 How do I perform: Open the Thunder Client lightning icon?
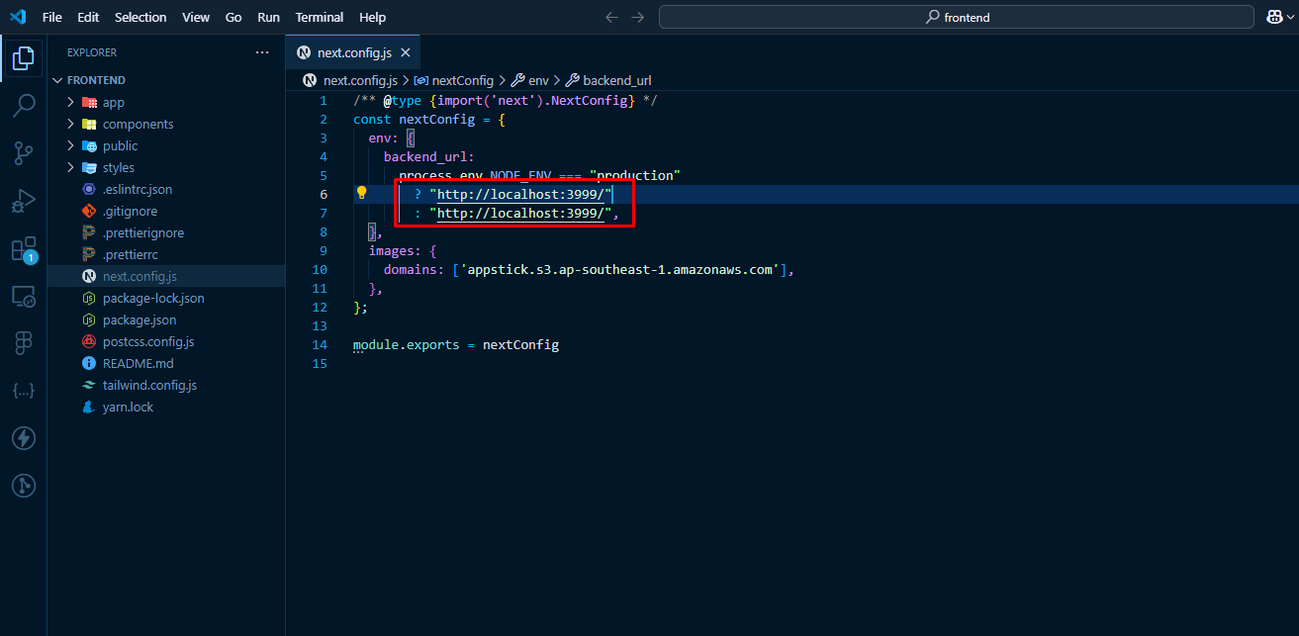point(24,438)
